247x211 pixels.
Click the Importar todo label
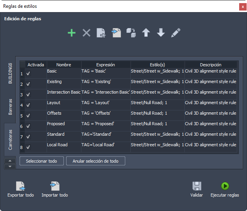point(55,195)
